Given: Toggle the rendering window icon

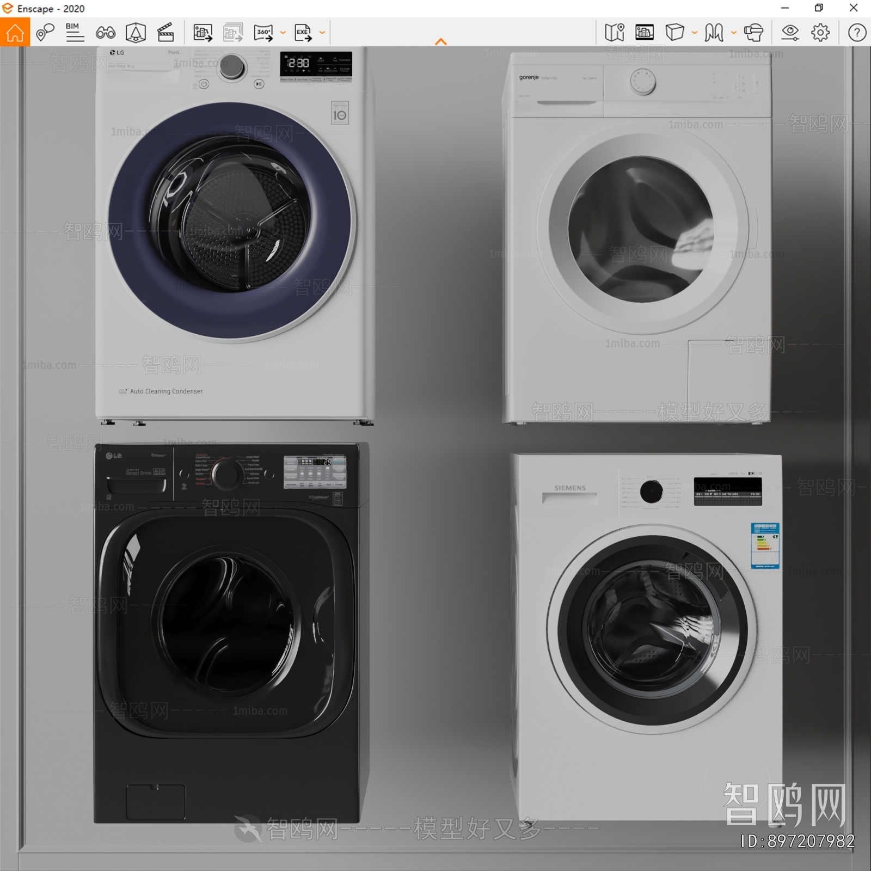Looking at the screenshot, I should (645, 33).
